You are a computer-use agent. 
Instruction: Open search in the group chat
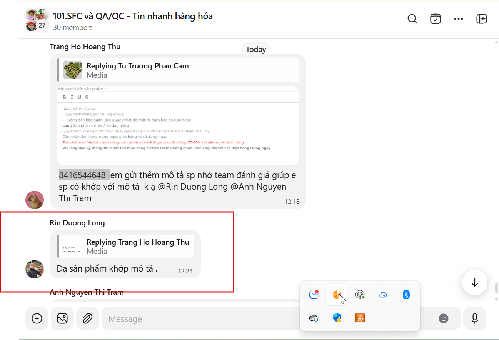[x=412, y=19]
